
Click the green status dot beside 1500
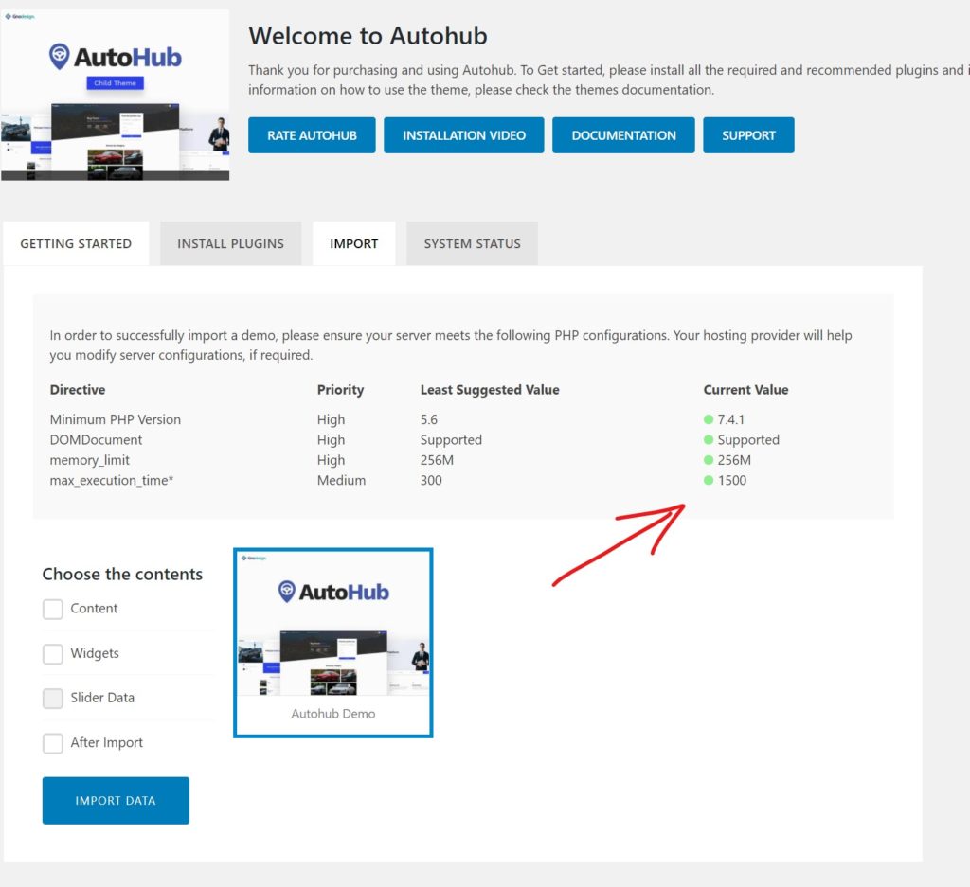click(x=709, y=480)
